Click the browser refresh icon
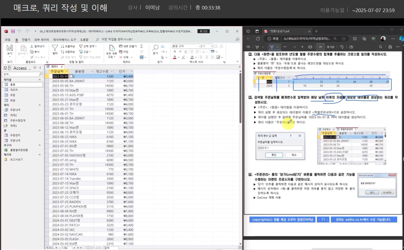The image size is (404, 250). click(x=258, y=39)
